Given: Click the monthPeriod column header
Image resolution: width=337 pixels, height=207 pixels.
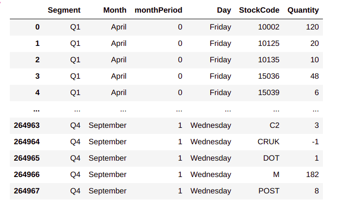Looking at the screenshot, I should point(158,10).
